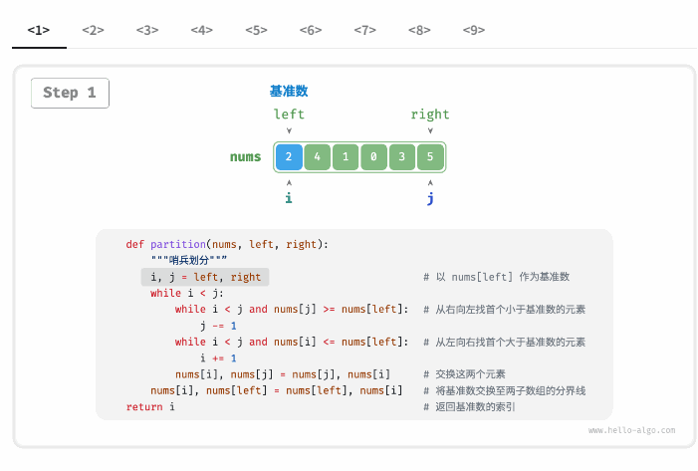Viewport: 698px width, 471px height.
Task: Click 'nums[i], nums[j] = nums[j], nums[i]' line
Action: point(283,374)
